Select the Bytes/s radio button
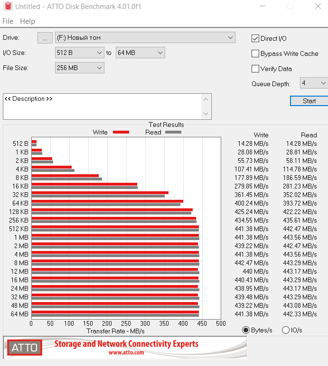Viewport: 328px width, 366px height. tap(245, 330)
